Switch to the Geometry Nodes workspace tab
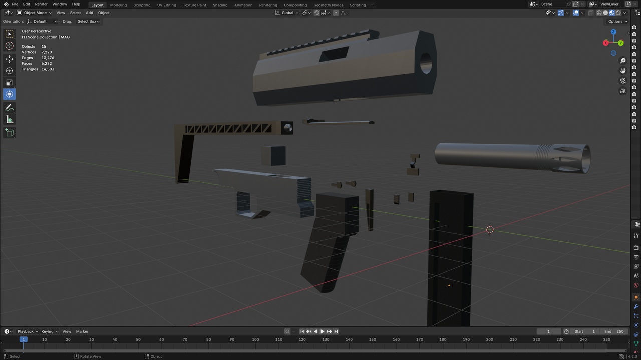Image resolution: width=641 pixels, height=360 pixels. click(329, 5)
